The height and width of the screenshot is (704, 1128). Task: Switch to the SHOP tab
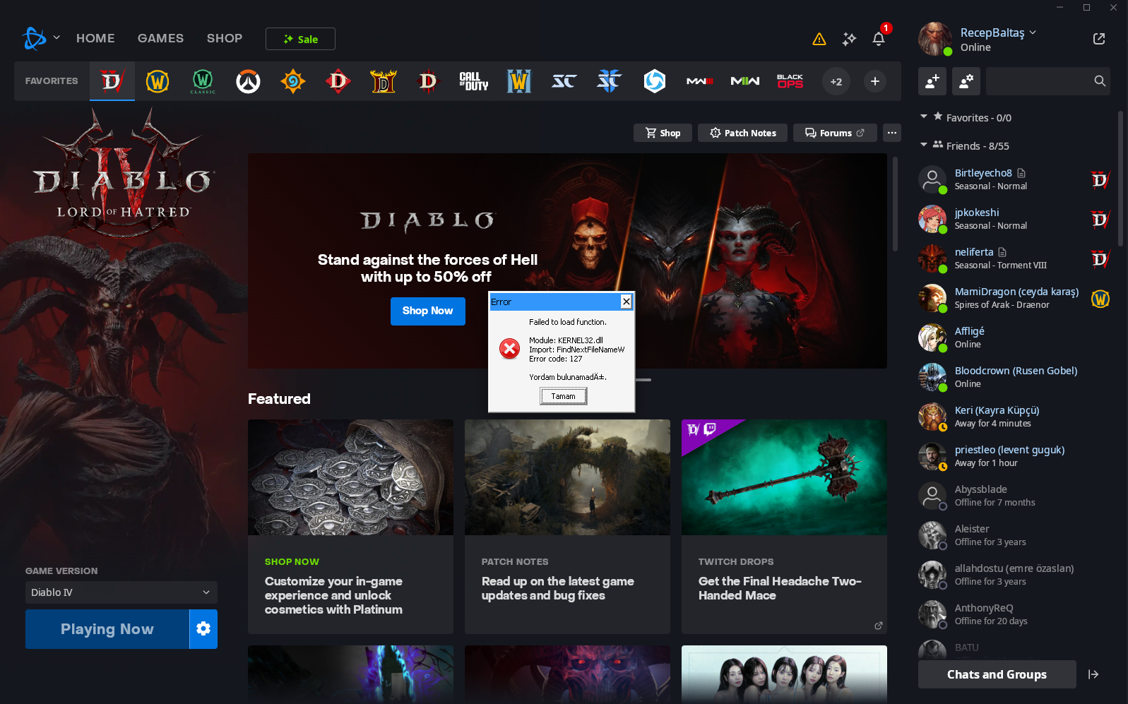[x=225, y=38]
